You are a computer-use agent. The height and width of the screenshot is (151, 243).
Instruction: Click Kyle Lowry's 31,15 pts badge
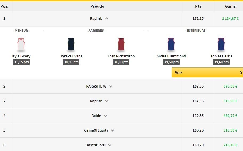21,62
